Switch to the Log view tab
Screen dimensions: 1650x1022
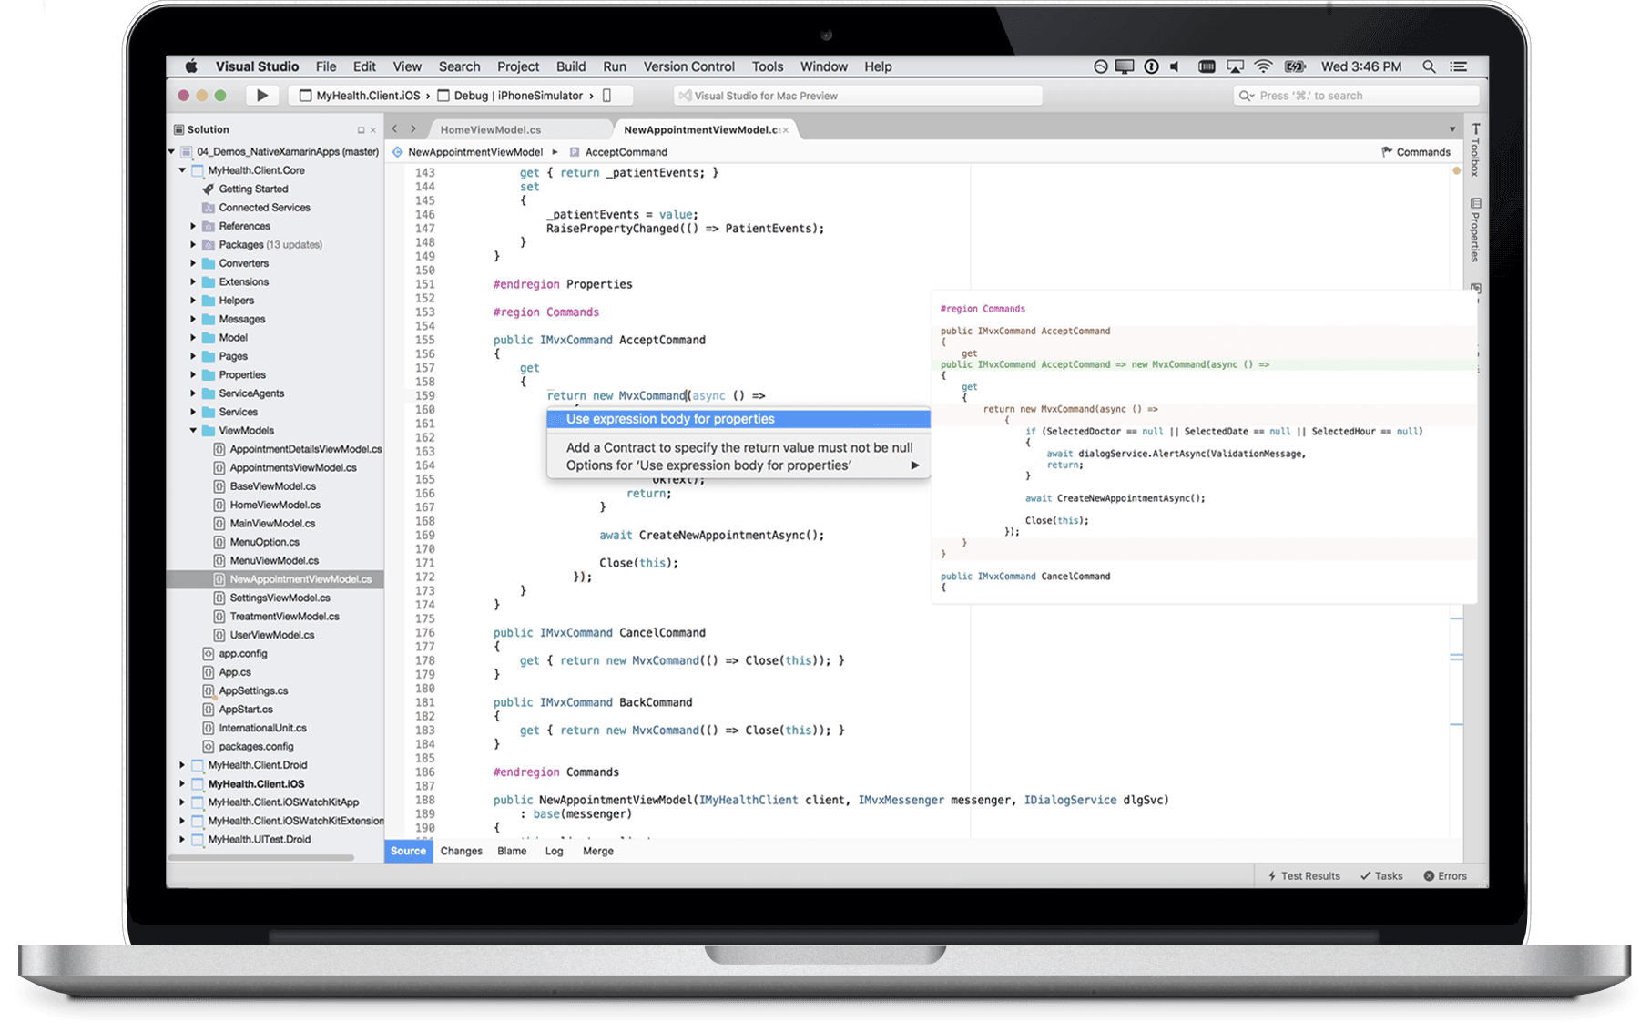(x=554, y=851)
